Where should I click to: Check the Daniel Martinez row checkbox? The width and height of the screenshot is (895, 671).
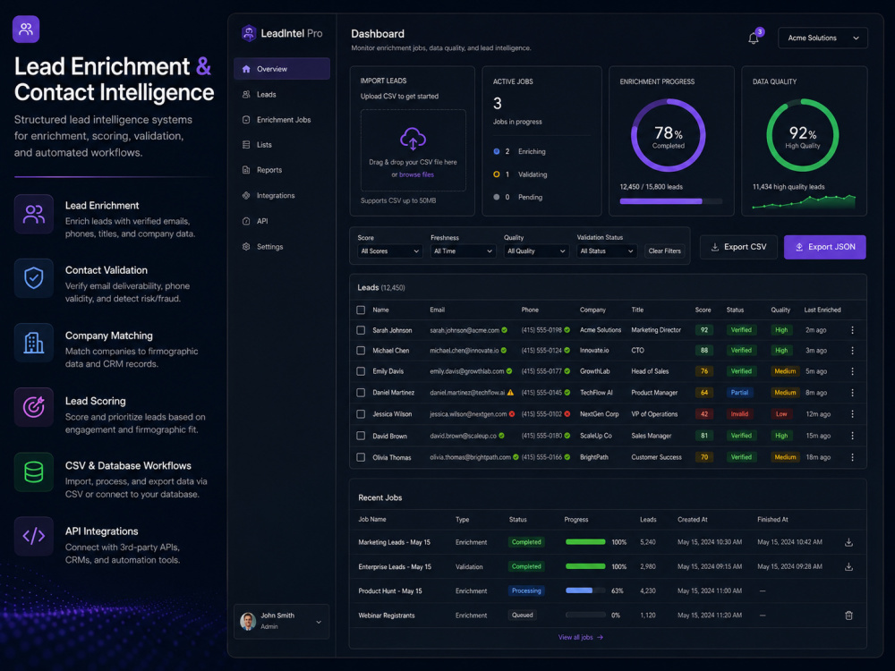point(361,393)
